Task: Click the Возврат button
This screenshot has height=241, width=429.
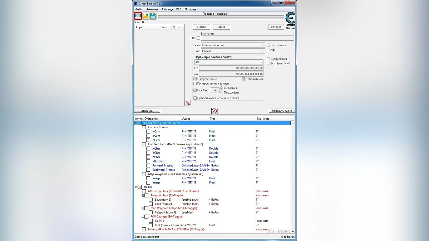Action: pyautogui.click(x=276, y=27)
